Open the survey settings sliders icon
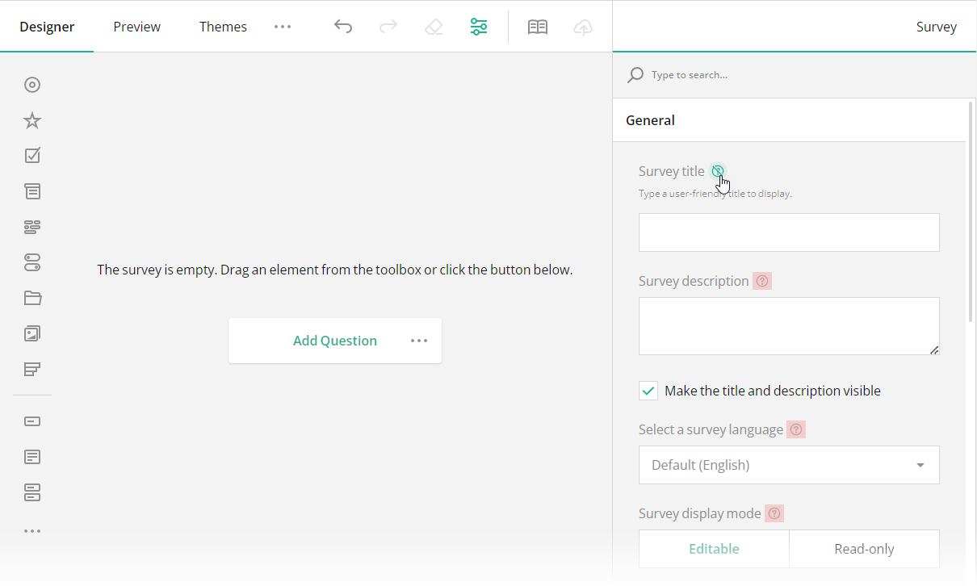The width and height of the screenshot is (977, 586). [x=479, y=26]
